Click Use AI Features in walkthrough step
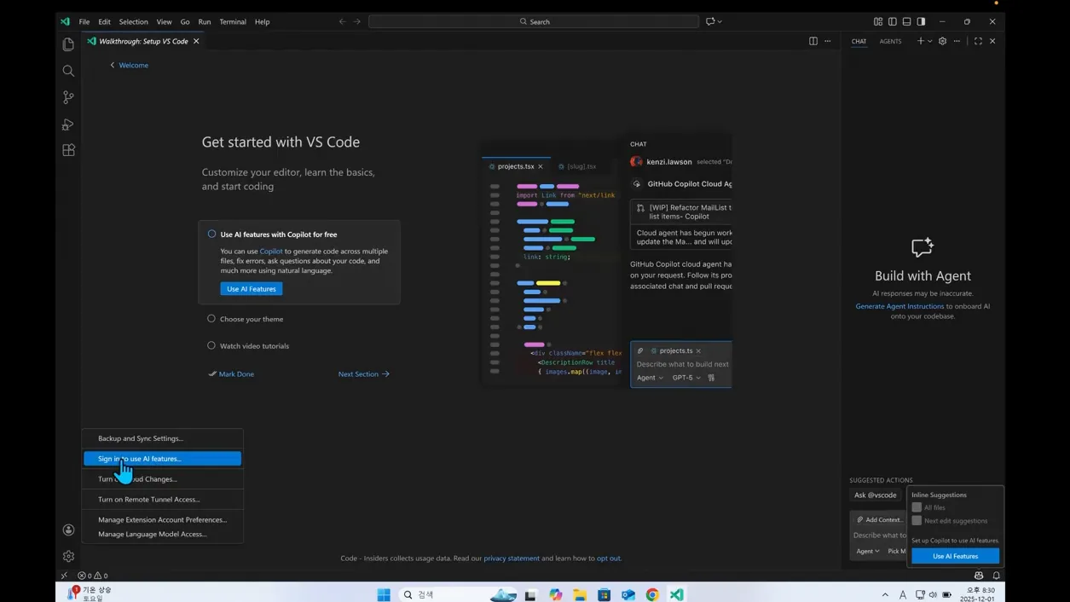The height and width of the screenshot is (602, 1070). (252, 288)
